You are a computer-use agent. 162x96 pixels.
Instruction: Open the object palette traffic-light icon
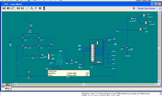pos(44,8)
